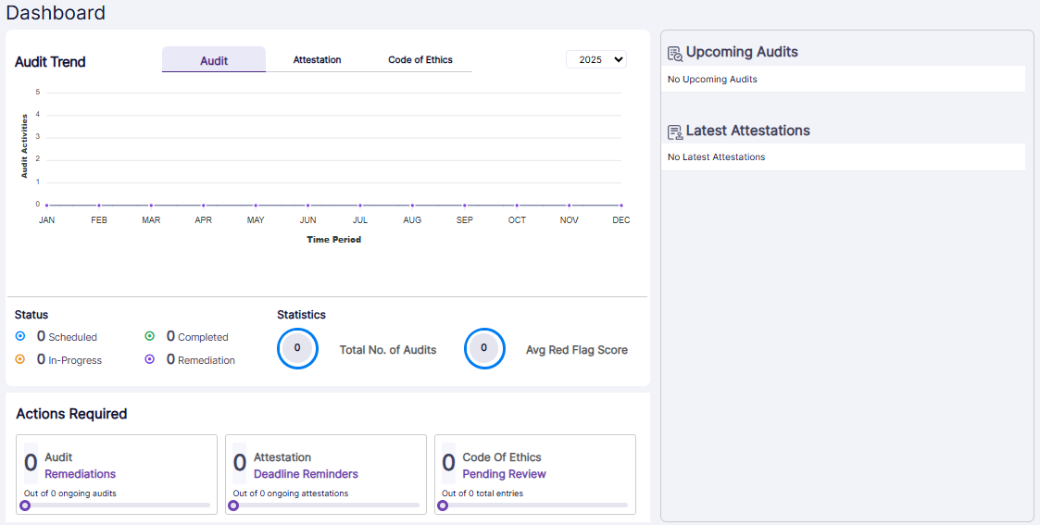The width and height of the screenshot is (1040, 525).
Task: Click 'Out of 0 ongoing attestations' text
Action: 291,494
